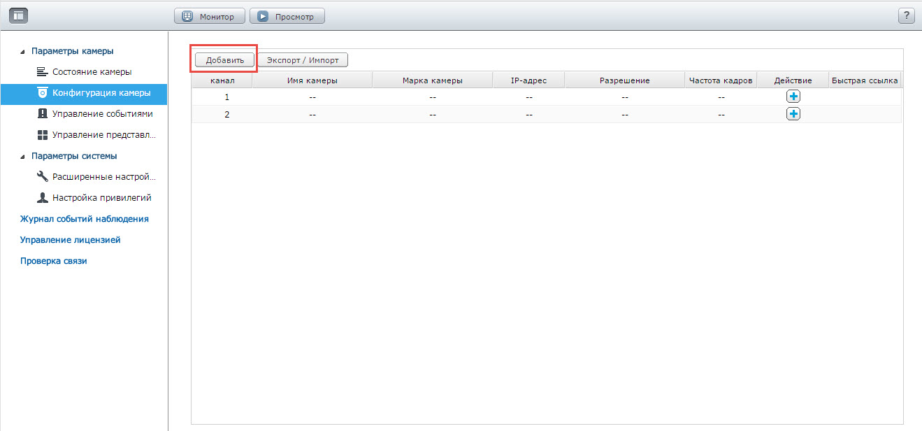Image resolution: width=922 pixels, height=431 pixels.
Task: Click the Марка камеры column header
Action: pyautogui.click(x=433, y=80)
